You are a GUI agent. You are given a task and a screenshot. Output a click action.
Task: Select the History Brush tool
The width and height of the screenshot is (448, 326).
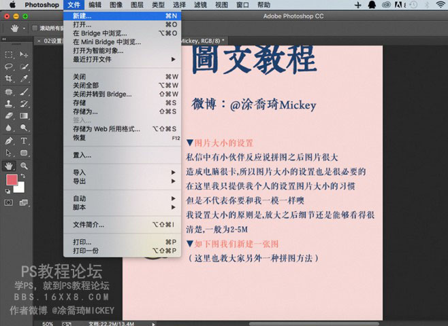[x=24, y=104]
